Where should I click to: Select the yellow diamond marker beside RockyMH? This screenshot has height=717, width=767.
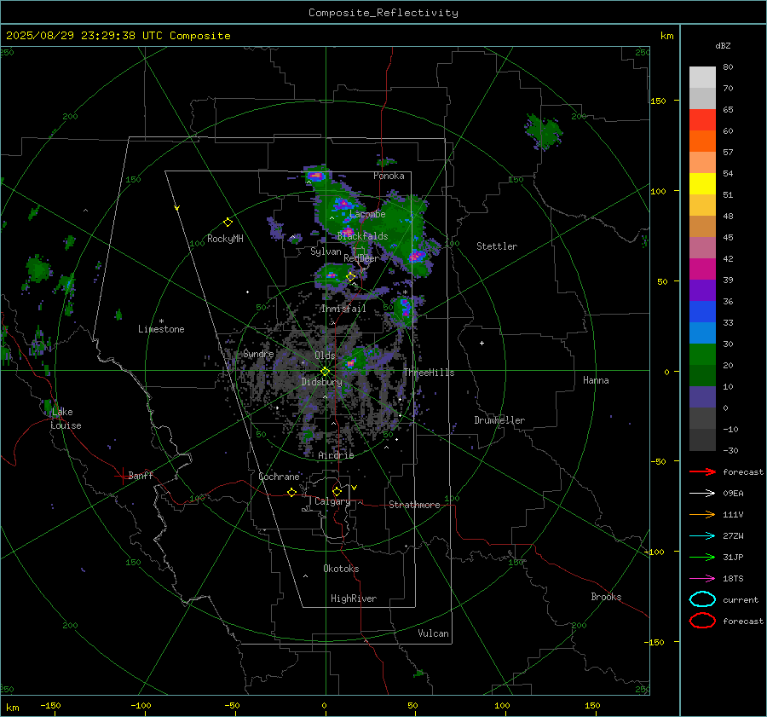228,223
